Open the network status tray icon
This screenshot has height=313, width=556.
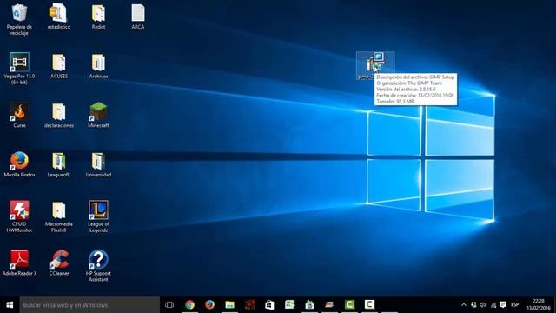click(493, 305)
